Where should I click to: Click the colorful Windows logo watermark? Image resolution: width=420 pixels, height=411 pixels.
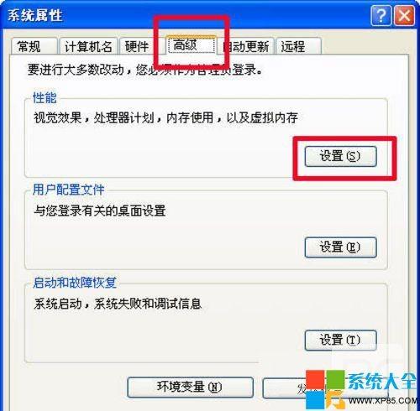pyautogui.click(x=325, y=390)
